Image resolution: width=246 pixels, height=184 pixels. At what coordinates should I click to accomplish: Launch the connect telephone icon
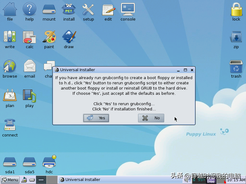(10, 125)
